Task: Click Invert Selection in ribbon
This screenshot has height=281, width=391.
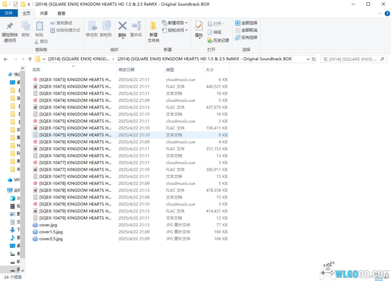Action: coord(246,37)
